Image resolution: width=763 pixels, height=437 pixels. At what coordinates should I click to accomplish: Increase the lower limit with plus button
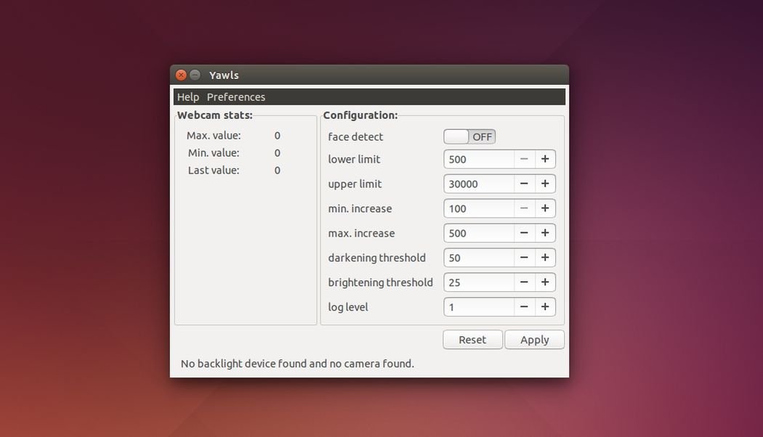click(545, 159)
